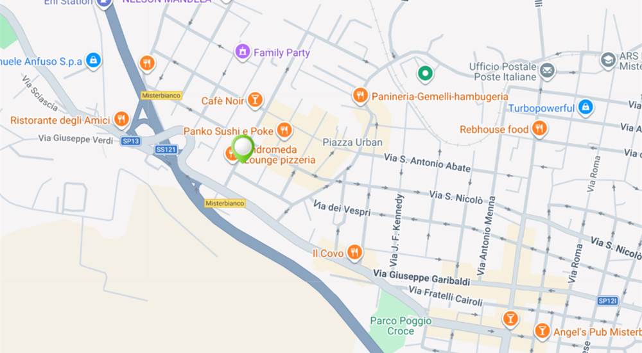This screenshot has width=642, height=353.
Task: Click the ARS graduation cap school icon
Action: (608, 60)
